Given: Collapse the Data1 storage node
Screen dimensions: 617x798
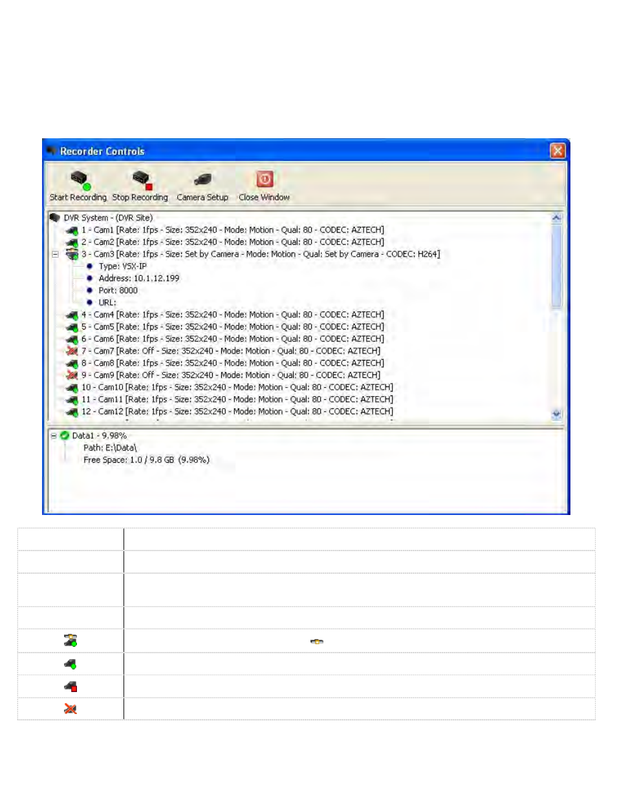Looking at the screenshot, I should [x=54, y=436].
